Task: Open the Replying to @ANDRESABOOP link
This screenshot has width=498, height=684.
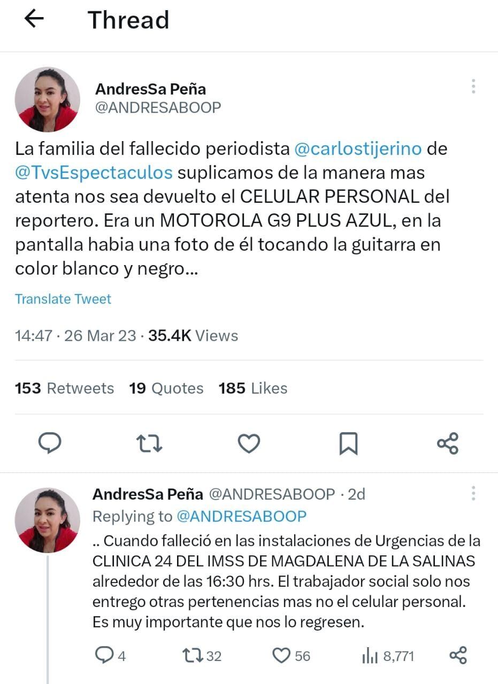Action: pos(200,516)
